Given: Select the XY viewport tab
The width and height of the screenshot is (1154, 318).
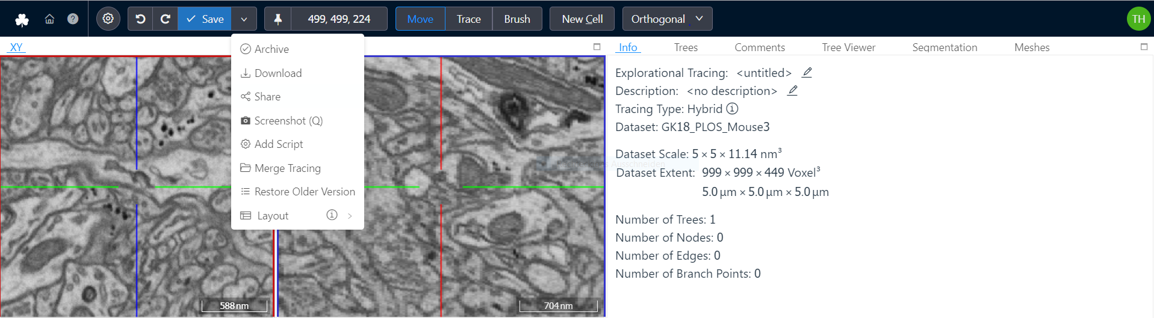Looking at the screenshot, I should coord(16,47).
